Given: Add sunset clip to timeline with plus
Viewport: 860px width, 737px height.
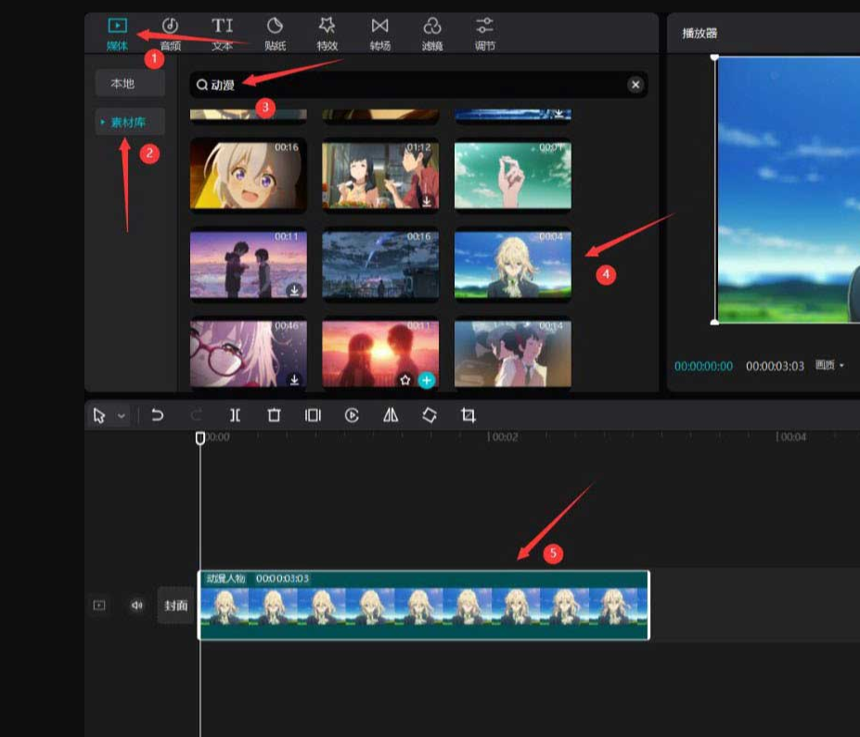Looking at the screenshot, I should tap(427, 380).
